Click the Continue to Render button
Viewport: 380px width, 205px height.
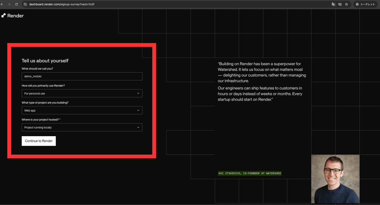coord(39,141)
